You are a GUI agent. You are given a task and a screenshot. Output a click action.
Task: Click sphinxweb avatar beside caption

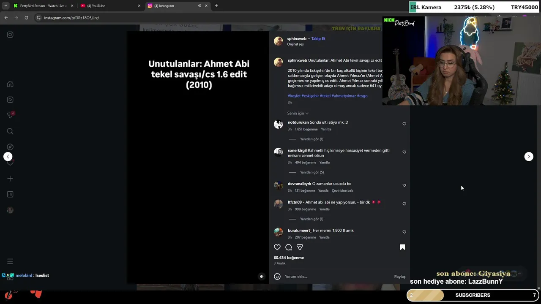click(x=278, y=62)
